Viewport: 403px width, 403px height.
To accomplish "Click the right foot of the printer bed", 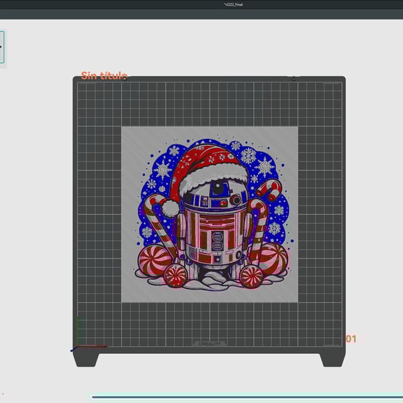I will coord(332,359).
